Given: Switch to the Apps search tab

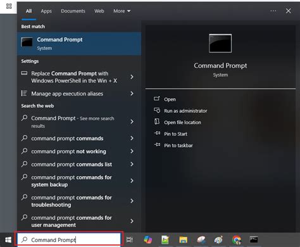Looking at the screenshot, I should coord(46,11).
